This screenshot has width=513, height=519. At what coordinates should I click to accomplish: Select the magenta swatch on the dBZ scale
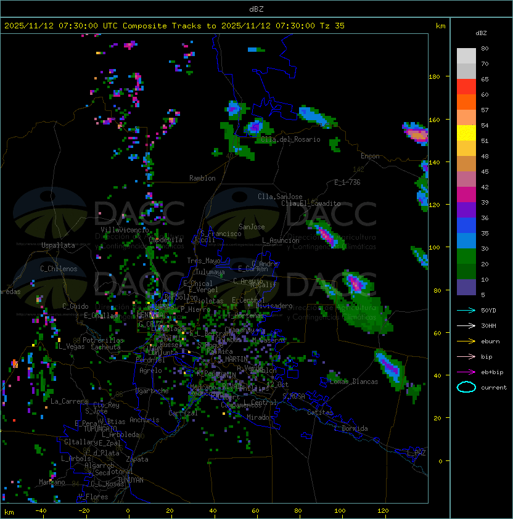click(466, 195)
